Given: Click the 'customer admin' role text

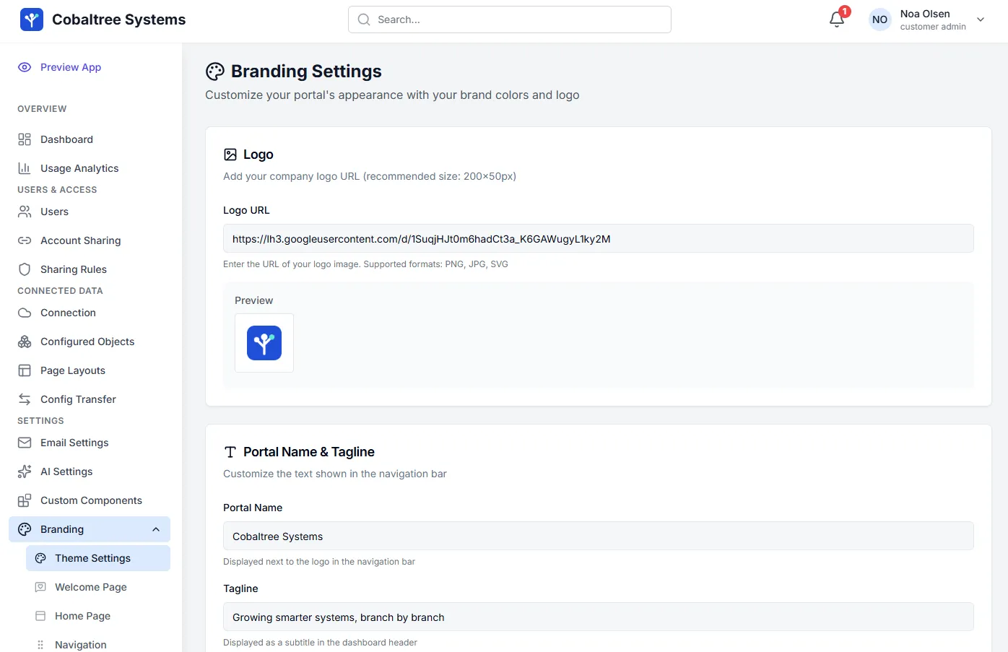Looking at the screenshot, I should point(933,27).
